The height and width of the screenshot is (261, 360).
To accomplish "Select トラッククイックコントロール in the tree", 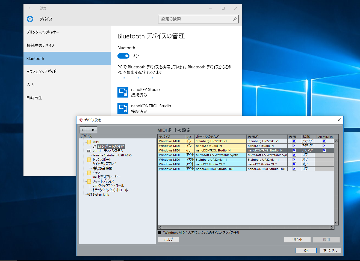I will coord(110,190).
